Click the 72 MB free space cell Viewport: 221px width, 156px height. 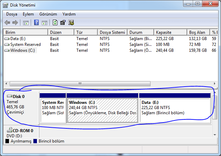pyautogui.click(x=195, y=45)
